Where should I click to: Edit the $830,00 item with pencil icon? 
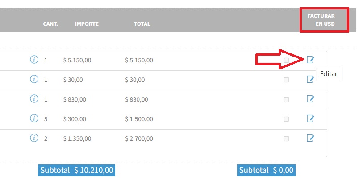[x=310, y=99]
